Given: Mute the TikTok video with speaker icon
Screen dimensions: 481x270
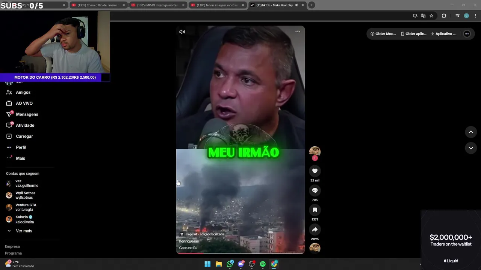Looking at the screenshot, I should tap(182, 32).
